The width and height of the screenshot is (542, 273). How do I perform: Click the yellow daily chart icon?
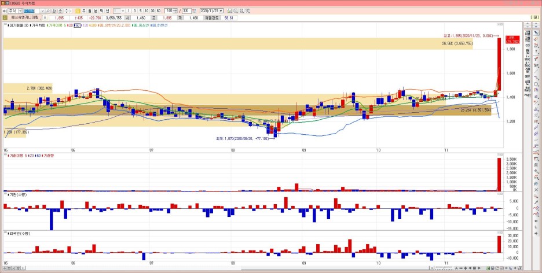tap(78, 10)
